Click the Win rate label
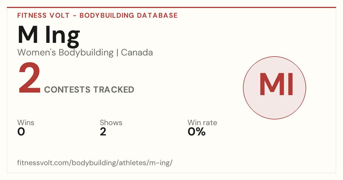Viewport: 343px width, 180px height. (x=202, y=123)
